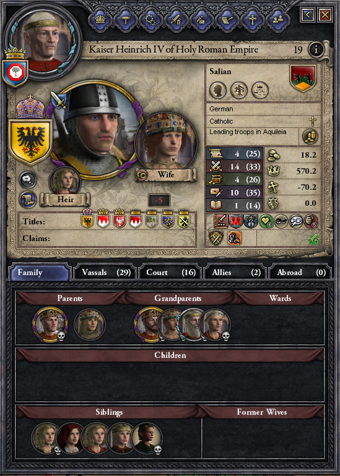Open the Realm crown icon in top bar
Image resolution: width=340 pixels, height=476 pixels.
click(x=100, y=20)
